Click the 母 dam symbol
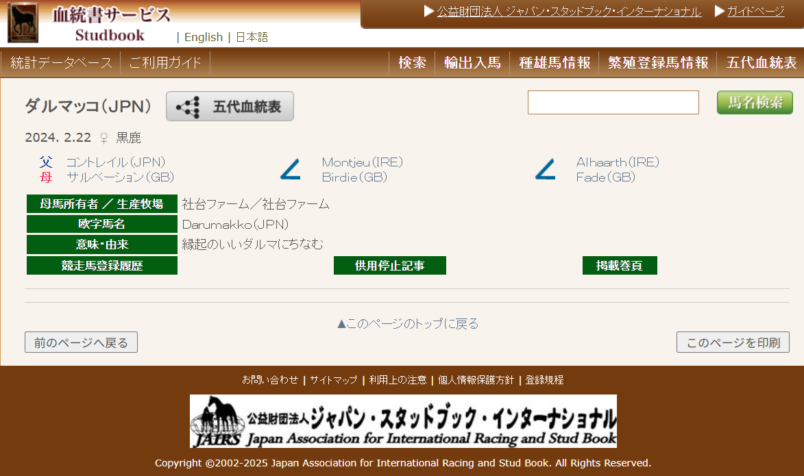This screenshot has width=804, height=476. click(46, 177)
